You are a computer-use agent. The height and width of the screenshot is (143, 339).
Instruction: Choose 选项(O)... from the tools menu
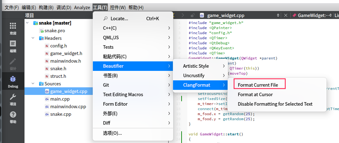[x=133, y=133]
